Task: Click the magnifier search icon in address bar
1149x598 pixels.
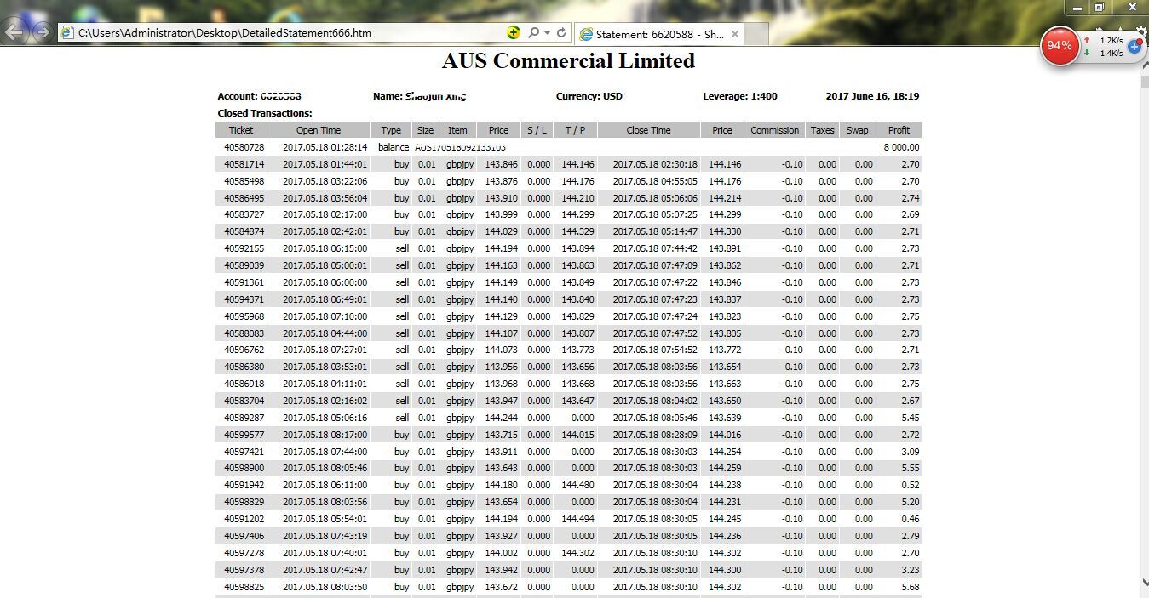Action: click(x=533, y=33)
